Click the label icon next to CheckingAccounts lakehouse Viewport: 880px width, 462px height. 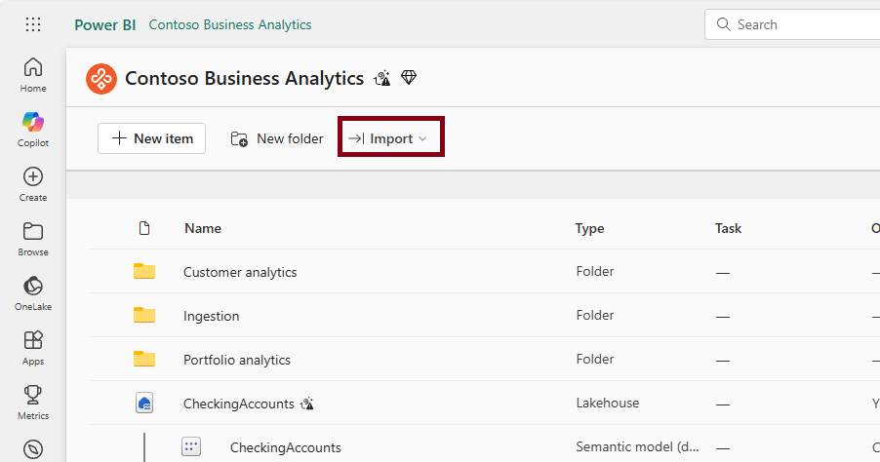click(x=307, y=404)
